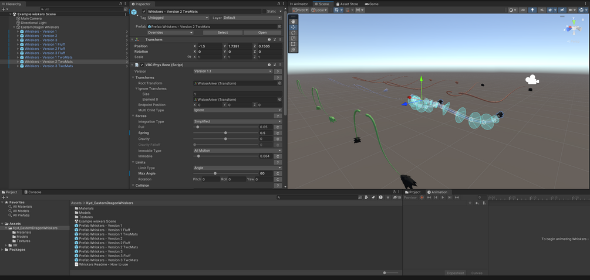Click the snap increment icon in Scene toolbar
Screen dimensions: 590x280
[360, 10]
